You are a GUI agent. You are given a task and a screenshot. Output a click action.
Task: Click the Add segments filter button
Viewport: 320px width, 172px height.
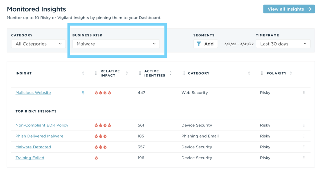205,44
